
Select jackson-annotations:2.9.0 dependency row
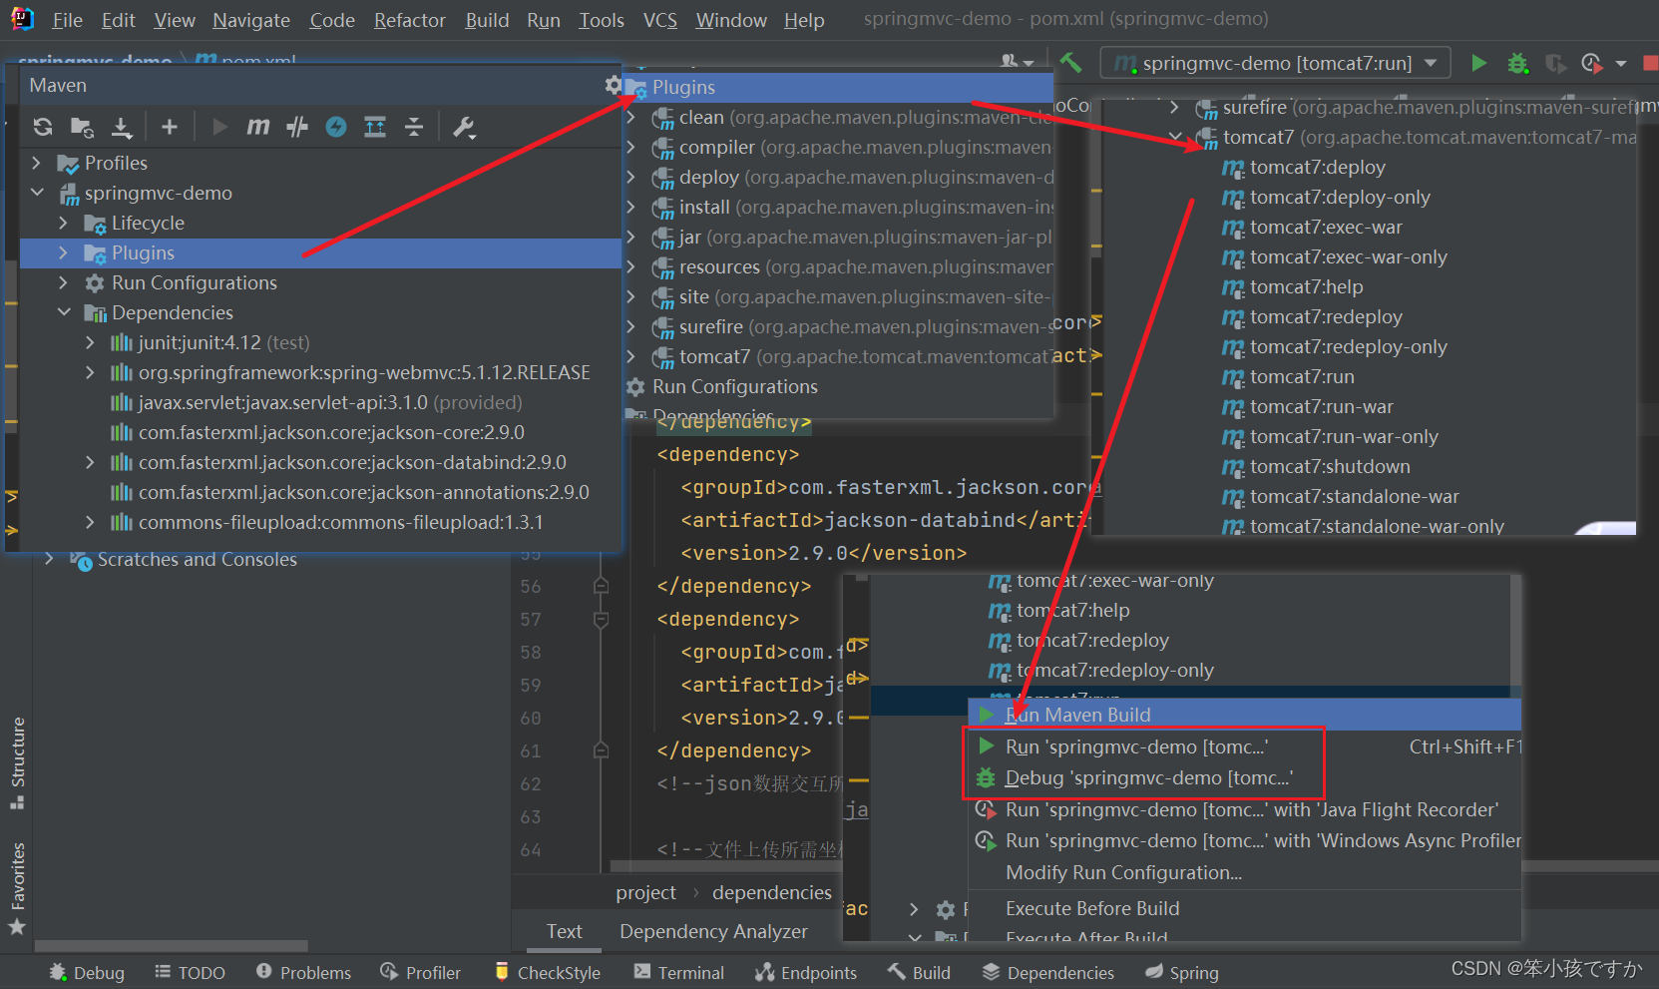pos(319,492)
